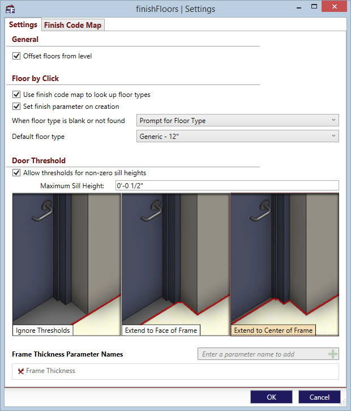Toggle Allow thresholds for non-zero sill heights

click(x=16, y=173)
